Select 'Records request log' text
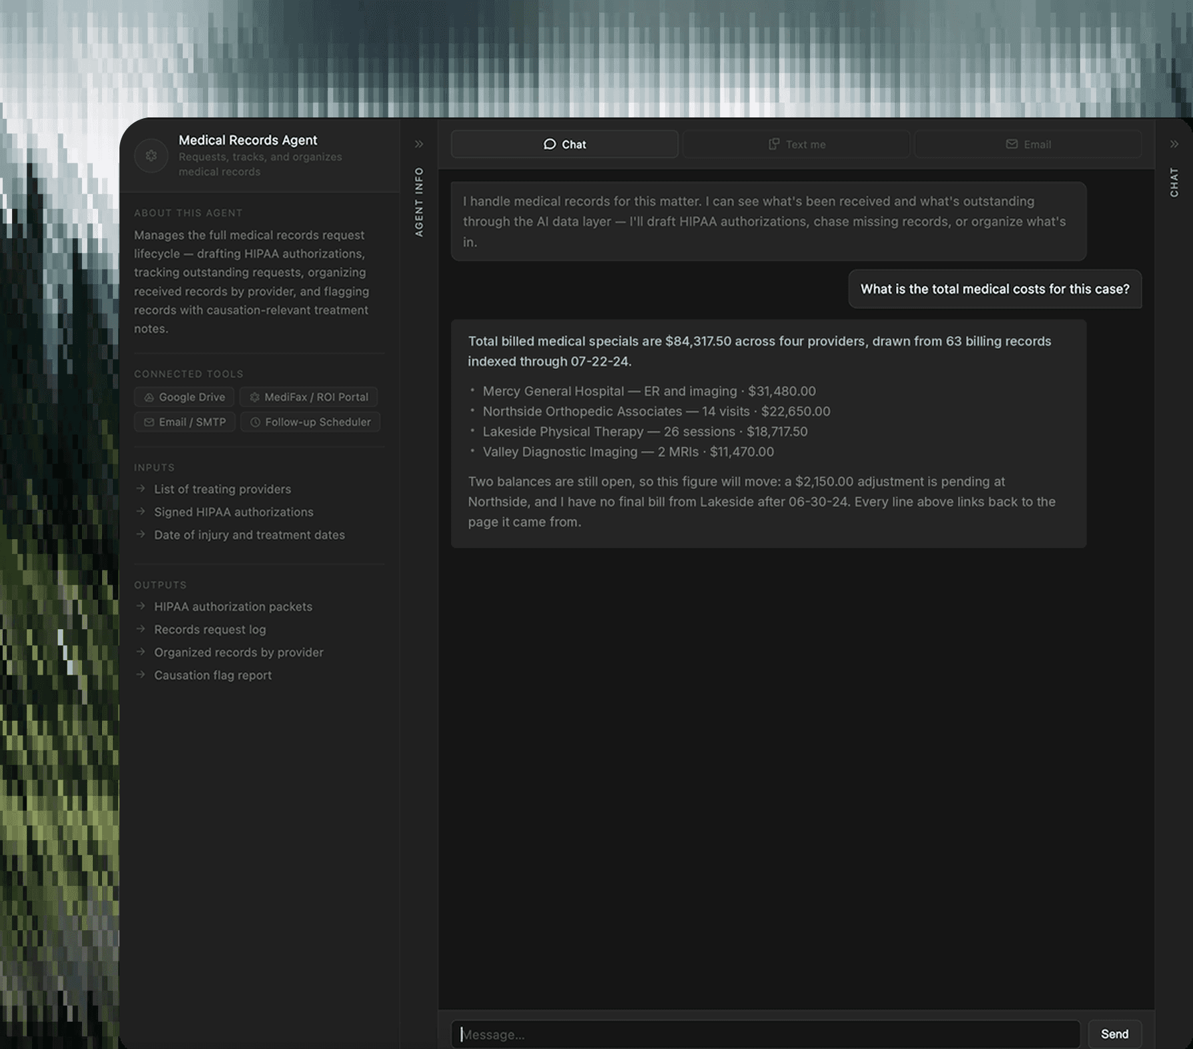The height and width of the screenshot is (1049, 1193). pyautogui.click(x=210, y=629)
